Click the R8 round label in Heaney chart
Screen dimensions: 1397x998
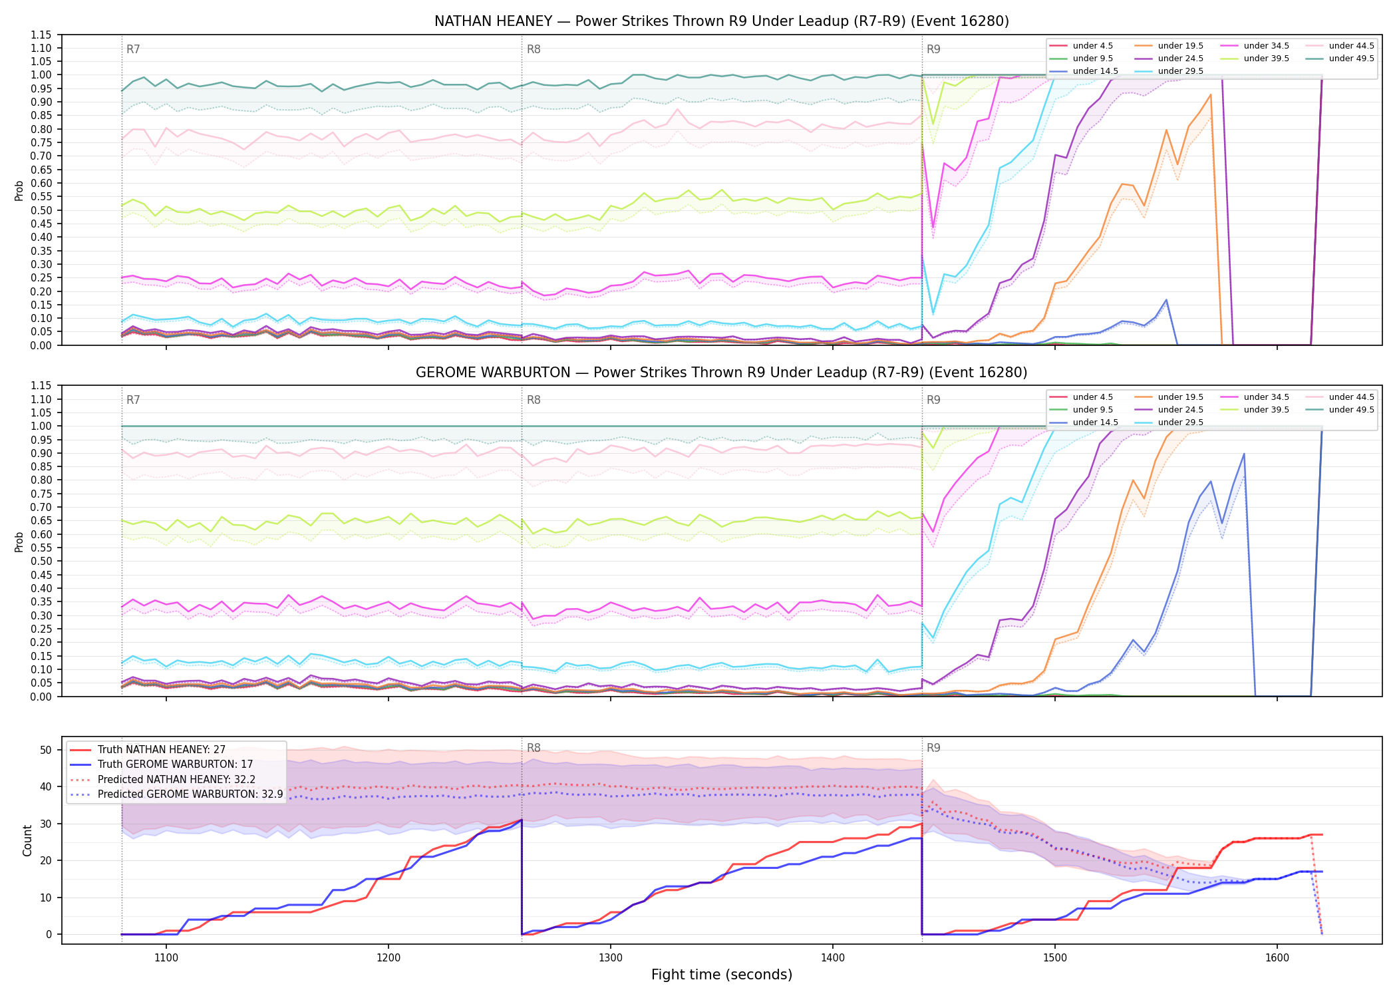pos(534,49)
